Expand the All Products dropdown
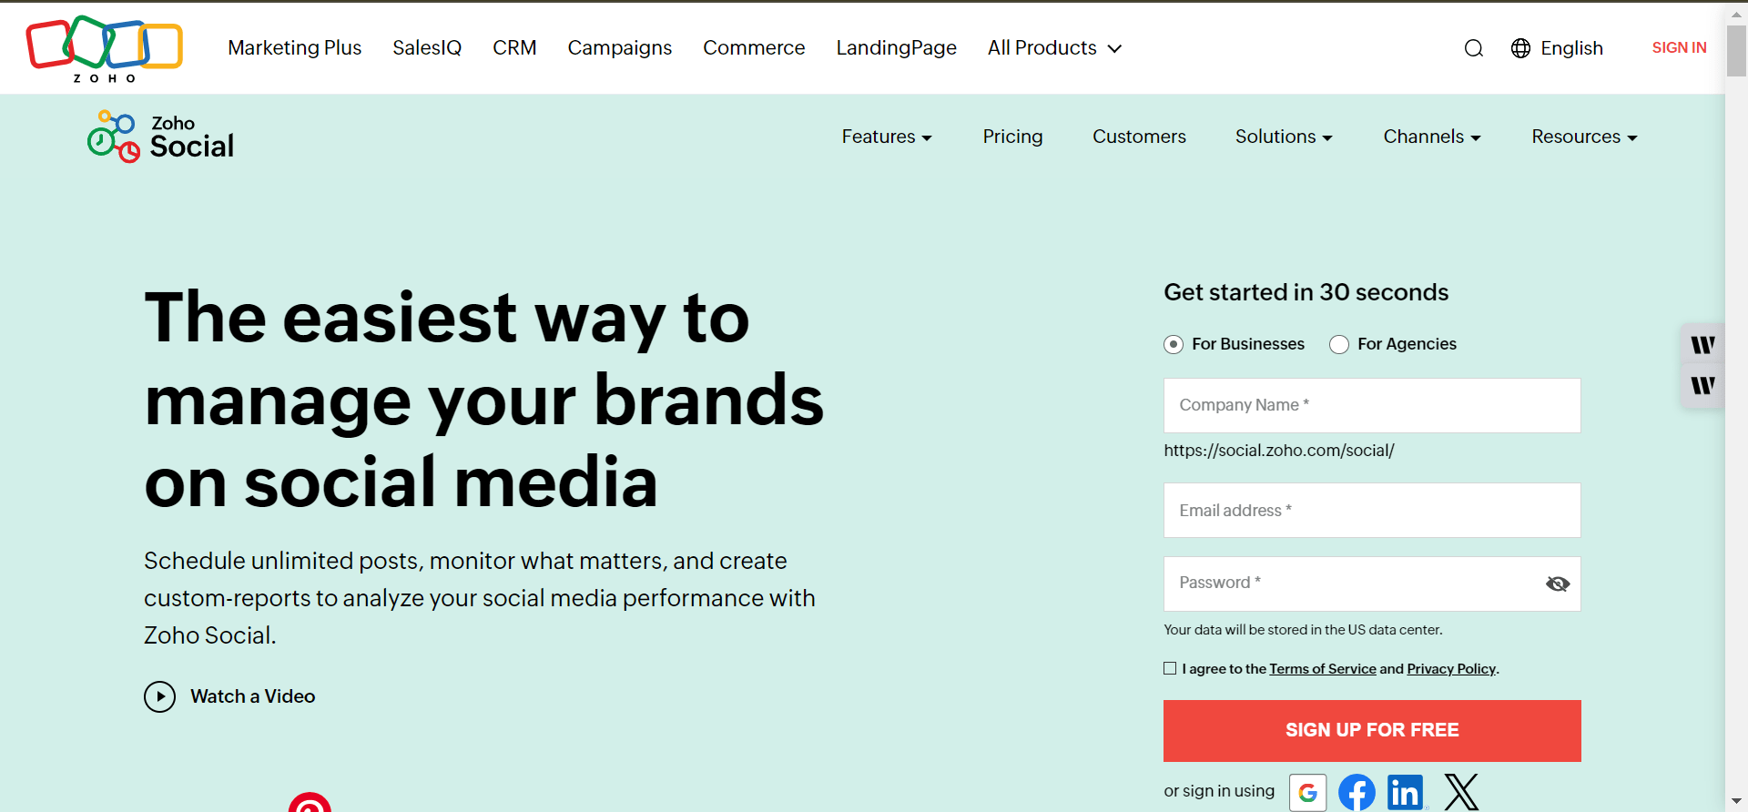Screen dimensions: 1748x812 [1054, 48]
